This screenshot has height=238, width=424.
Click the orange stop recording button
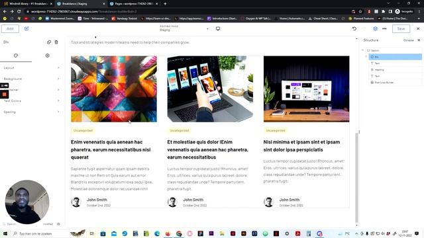[x=5, y=95]
